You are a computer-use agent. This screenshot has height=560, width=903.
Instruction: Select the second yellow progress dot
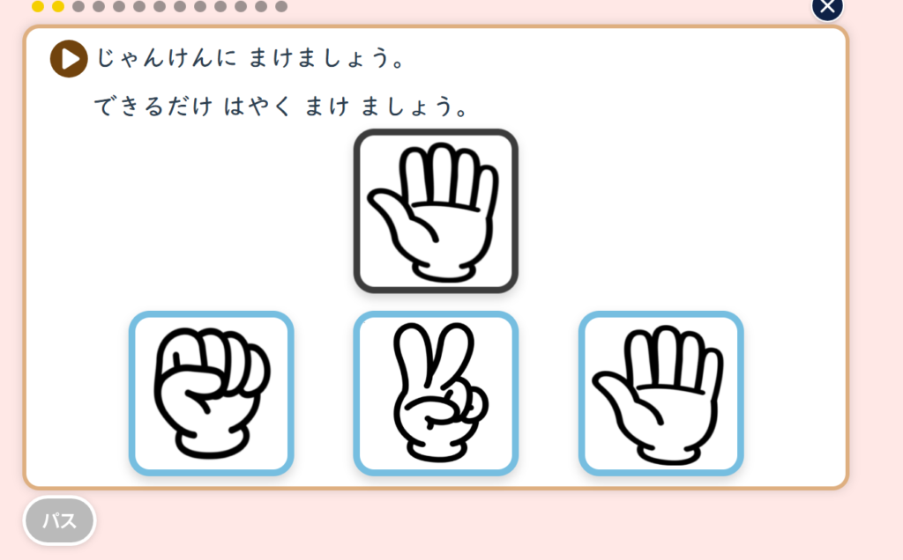[x=58, y=6]
